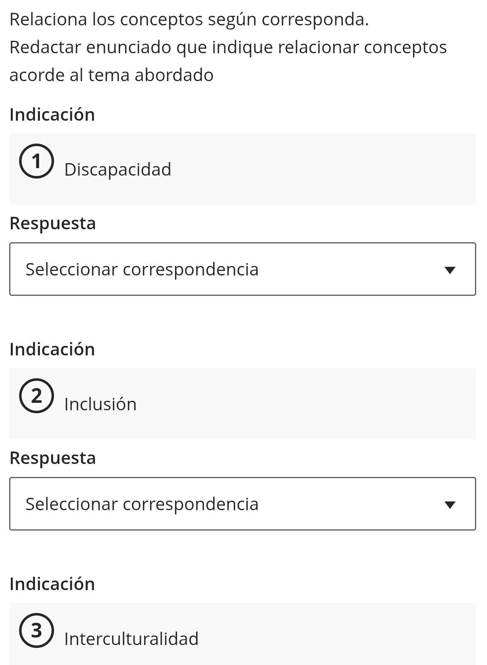Open the first Seleccionar correspondencia dropdown
487x665 pixels.
click(x=243, y=269)
